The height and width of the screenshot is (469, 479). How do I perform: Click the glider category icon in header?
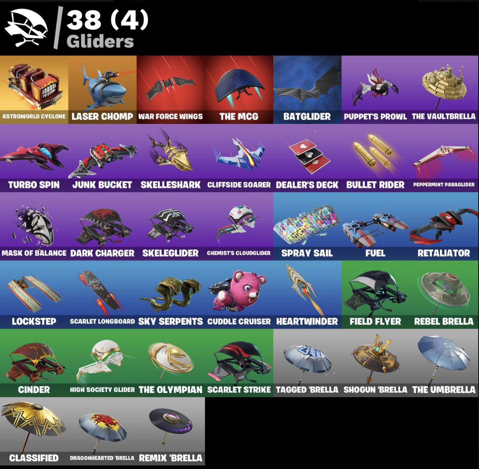(x=26, y=28)
